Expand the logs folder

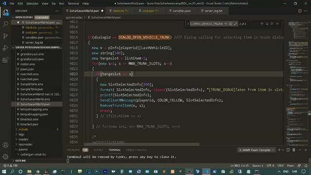coord(21,134)
